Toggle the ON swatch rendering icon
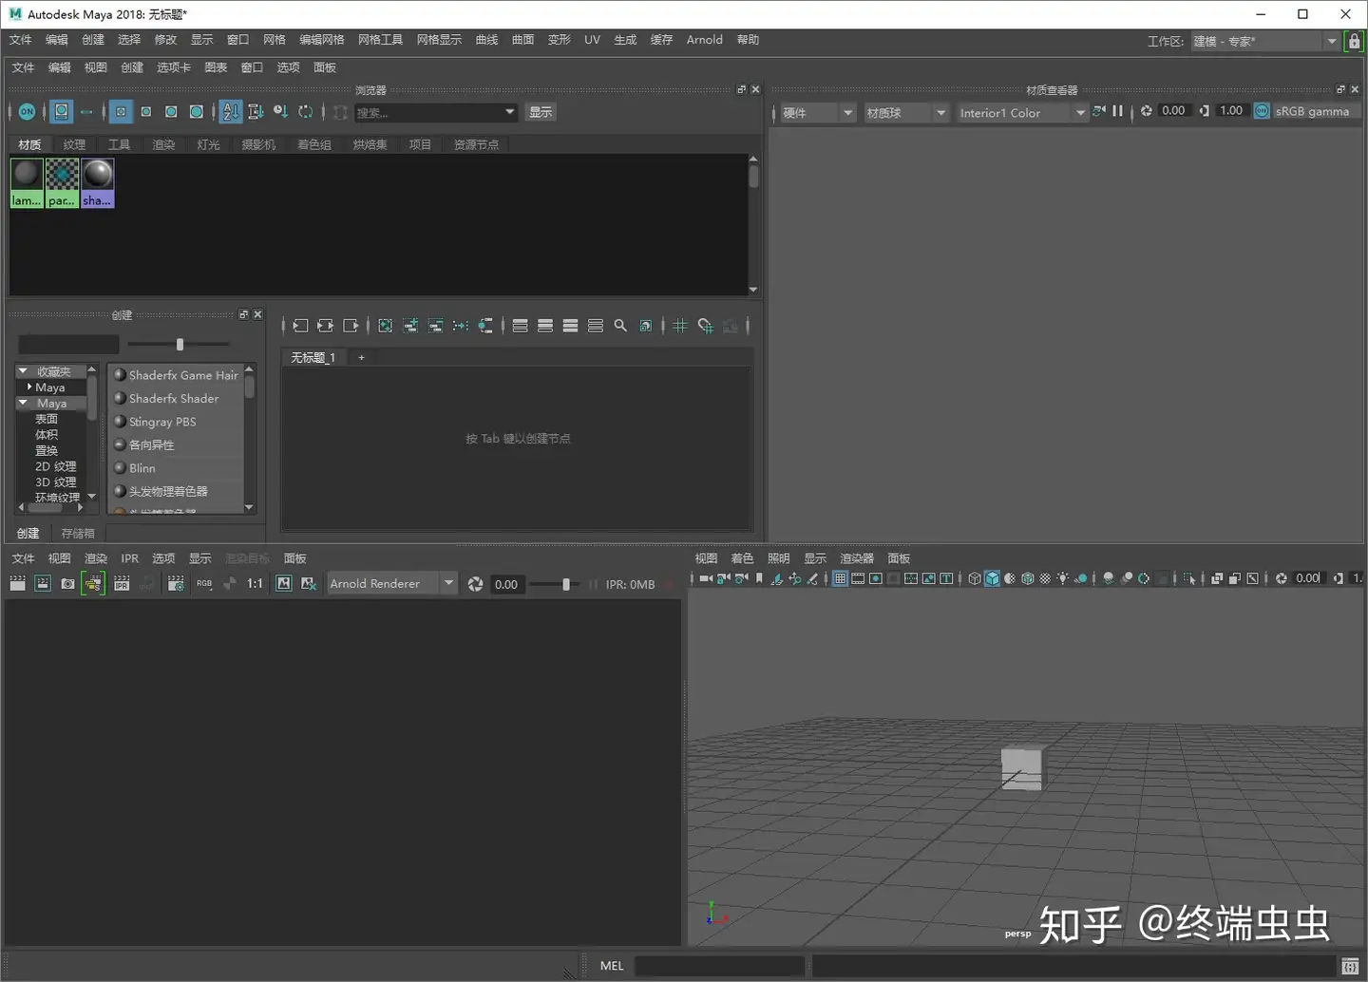This screenshot has height=982, width=1368. pyautogui.click(x=27, y=112)
